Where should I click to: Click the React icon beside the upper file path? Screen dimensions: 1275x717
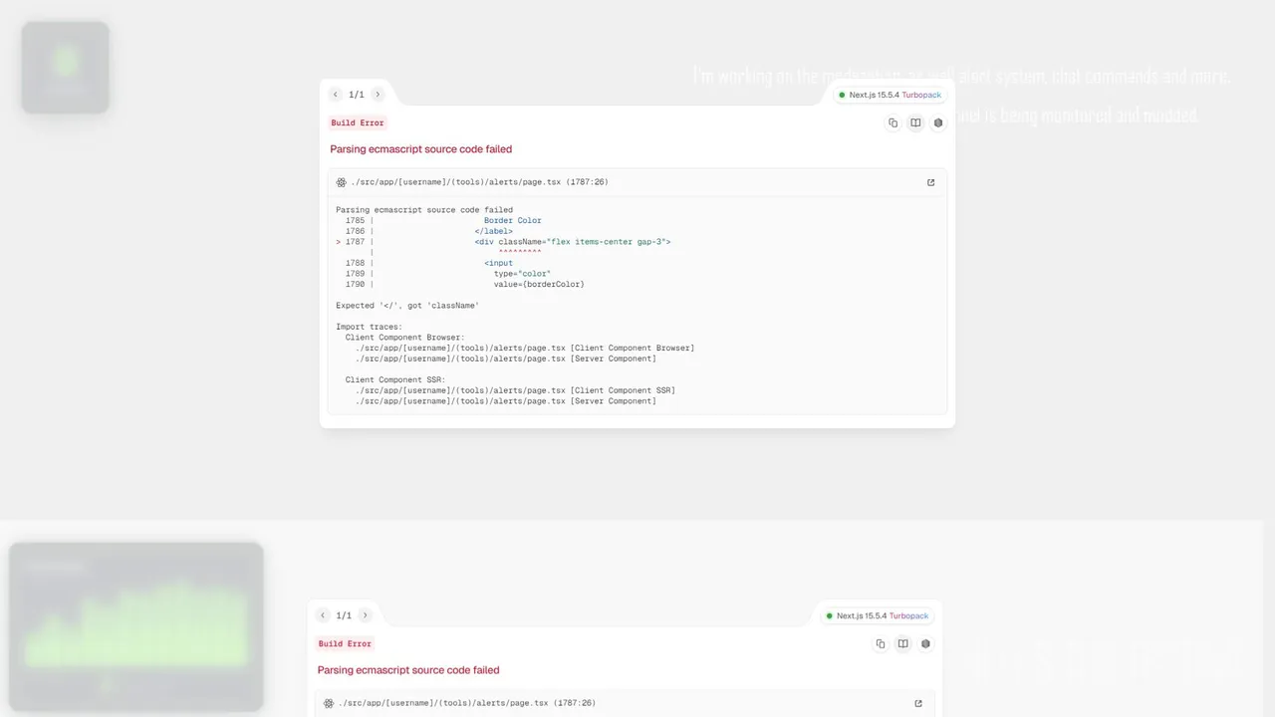[342, 182]
